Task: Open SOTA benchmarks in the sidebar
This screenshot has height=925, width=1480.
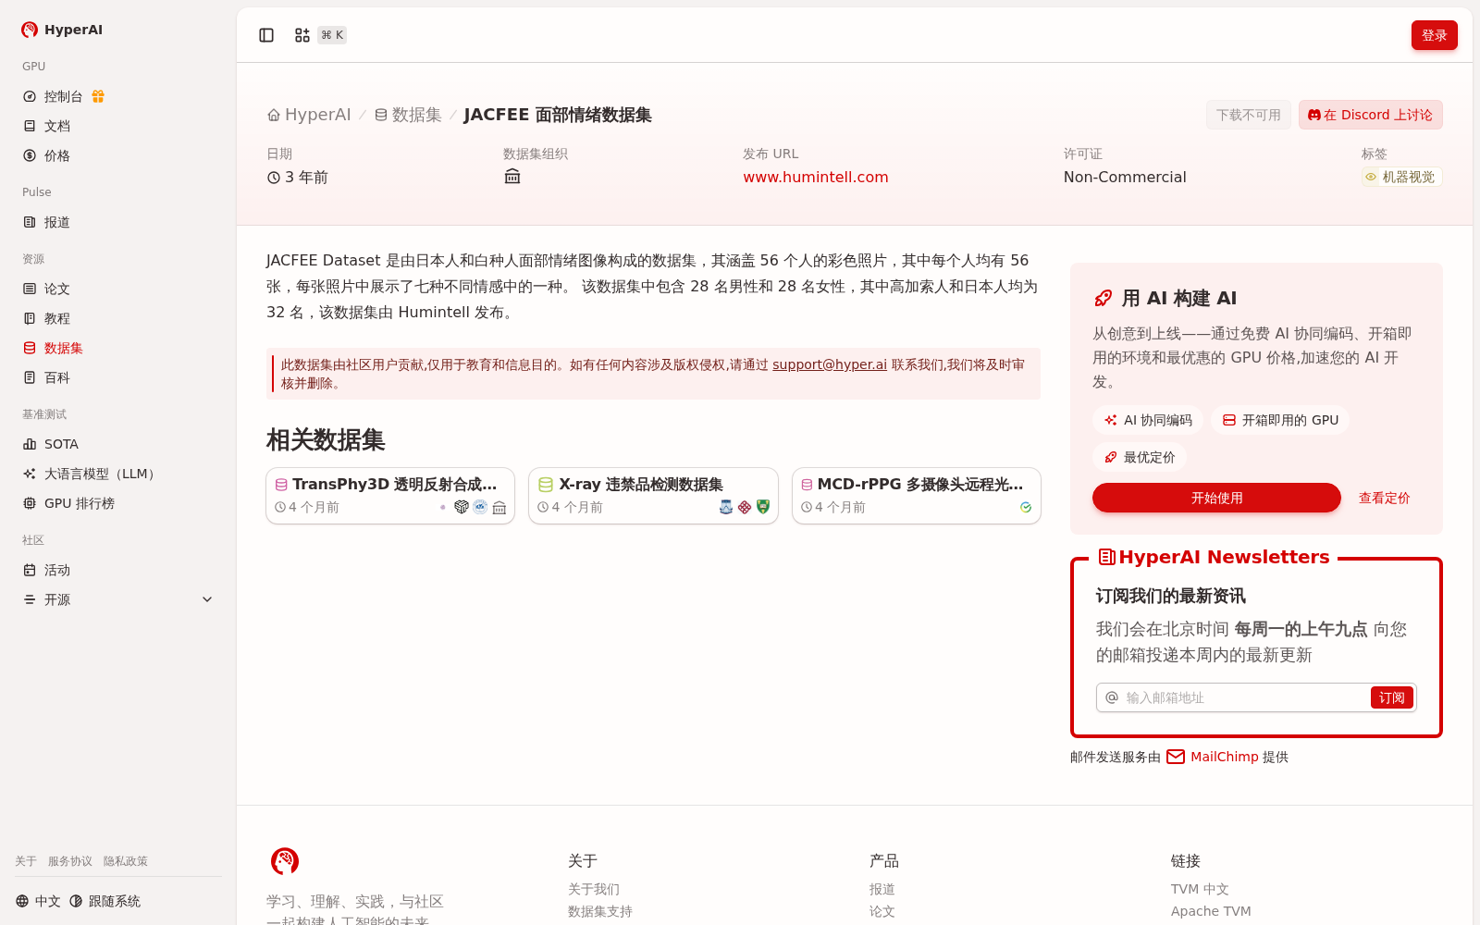Action: 118,444
